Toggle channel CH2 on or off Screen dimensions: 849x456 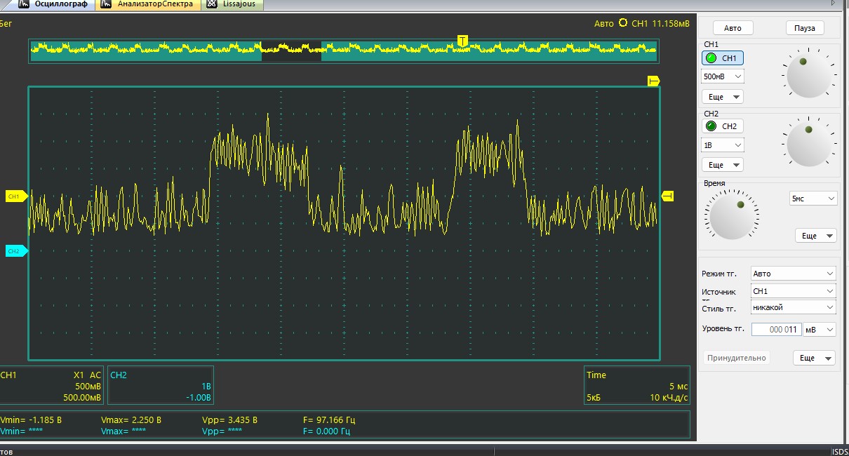(x=723, y=126)
